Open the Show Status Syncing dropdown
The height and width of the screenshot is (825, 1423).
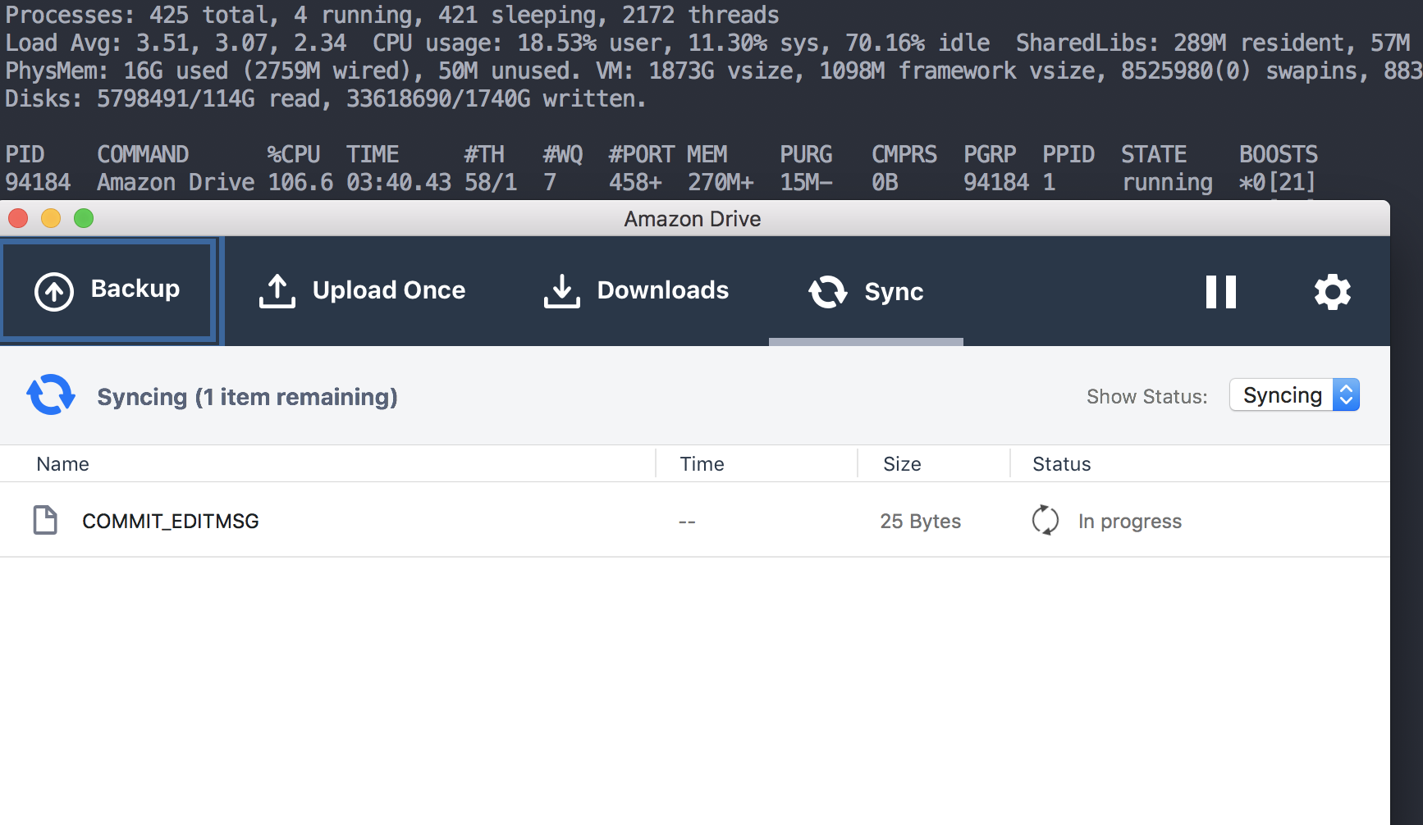tap(1294, 395)
